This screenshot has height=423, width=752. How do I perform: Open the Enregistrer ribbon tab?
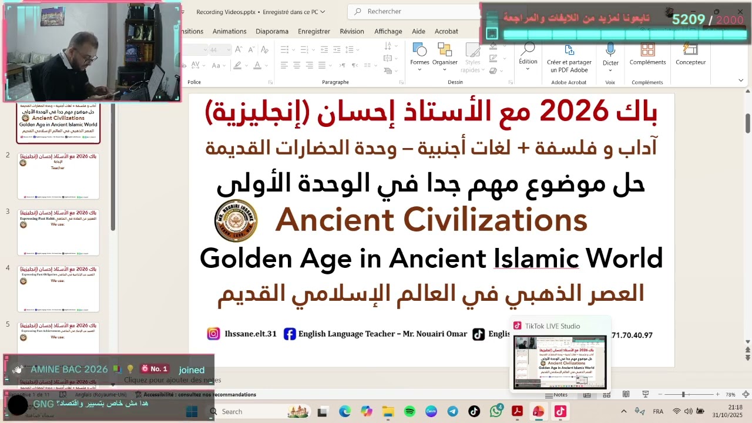pos(314,31)
